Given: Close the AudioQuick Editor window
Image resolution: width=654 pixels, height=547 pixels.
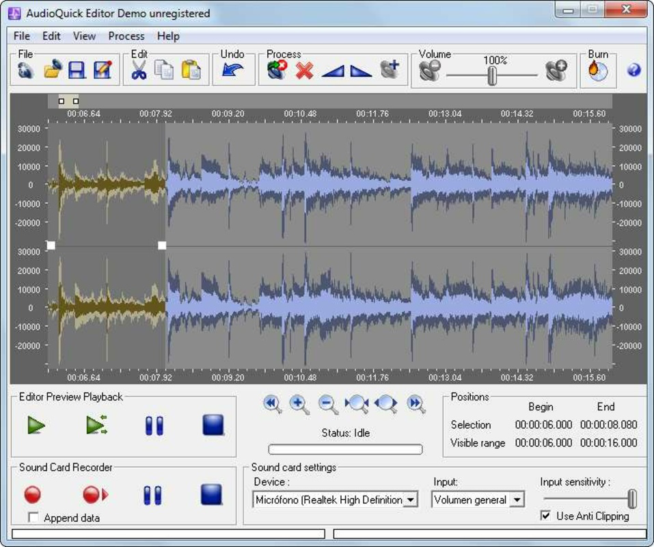Looking at the screenshot, I should point(625,9).
